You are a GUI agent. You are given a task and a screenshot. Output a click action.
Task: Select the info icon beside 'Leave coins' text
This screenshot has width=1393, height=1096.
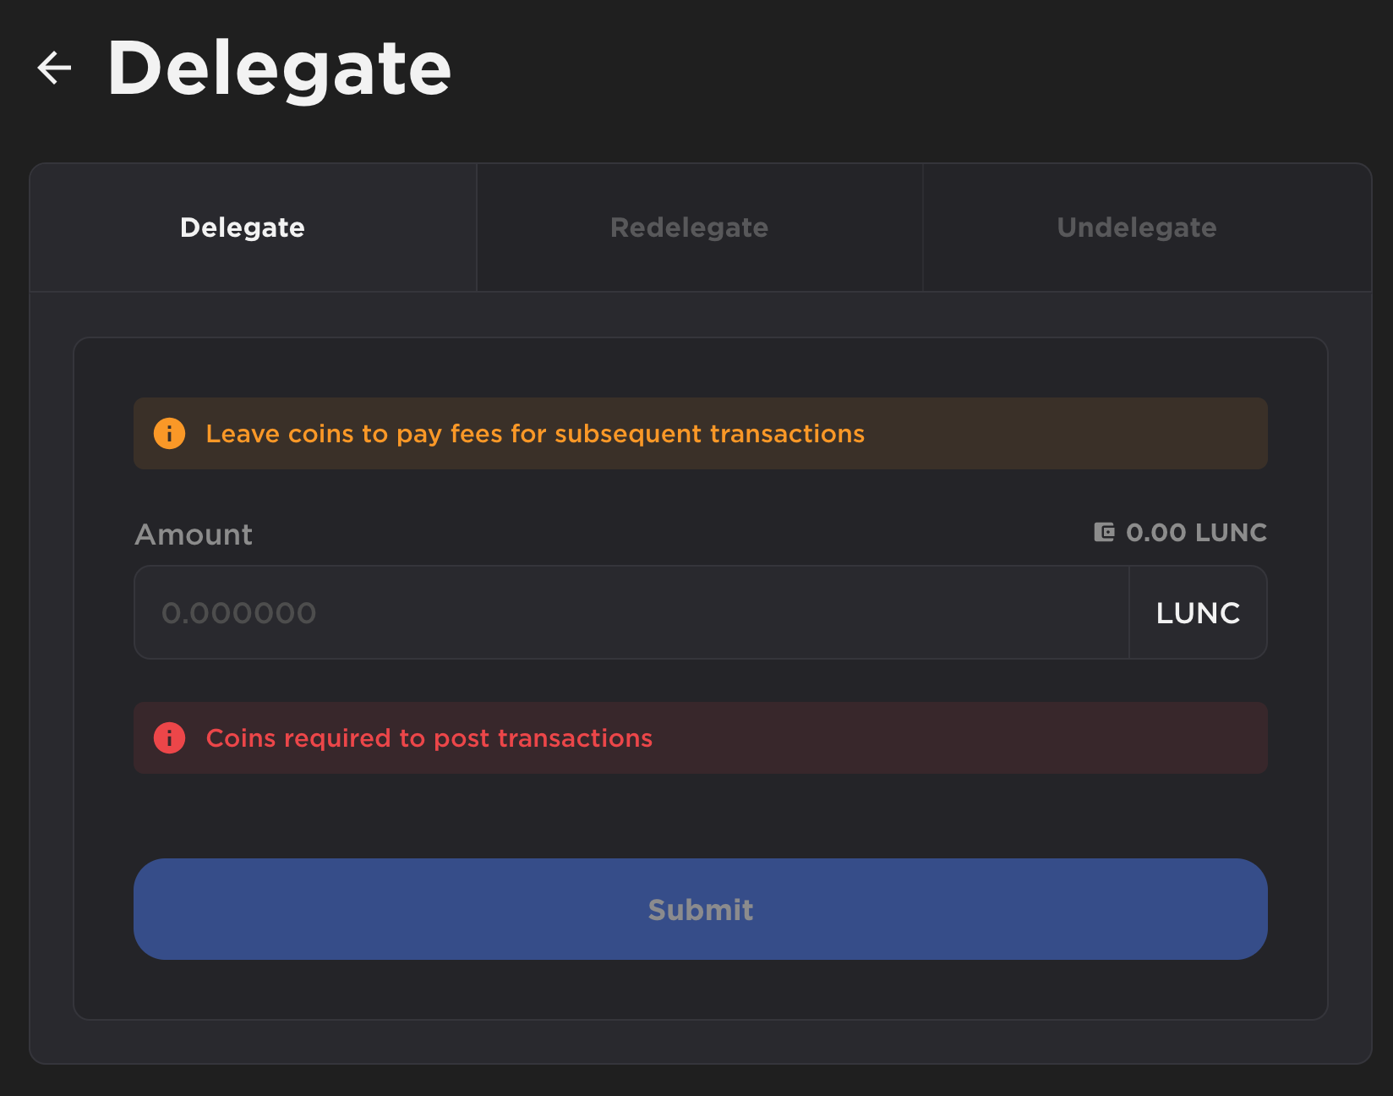168,433
